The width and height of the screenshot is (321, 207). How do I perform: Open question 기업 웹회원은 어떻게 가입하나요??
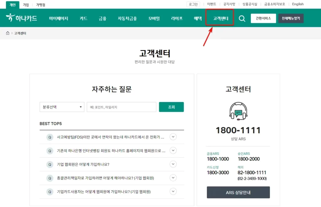(x=83, y=164)
